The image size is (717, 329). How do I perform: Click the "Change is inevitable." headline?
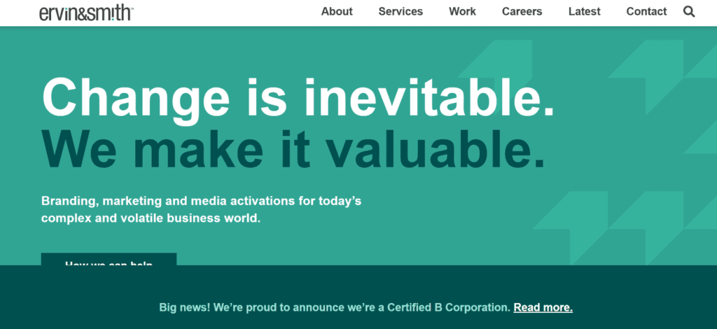click(298, 97)
